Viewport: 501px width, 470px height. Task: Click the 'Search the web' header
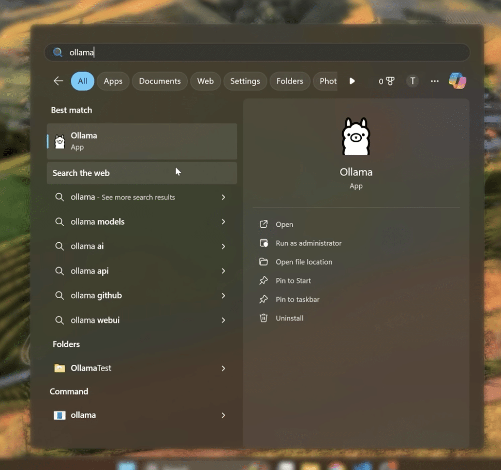click(81, 173)
